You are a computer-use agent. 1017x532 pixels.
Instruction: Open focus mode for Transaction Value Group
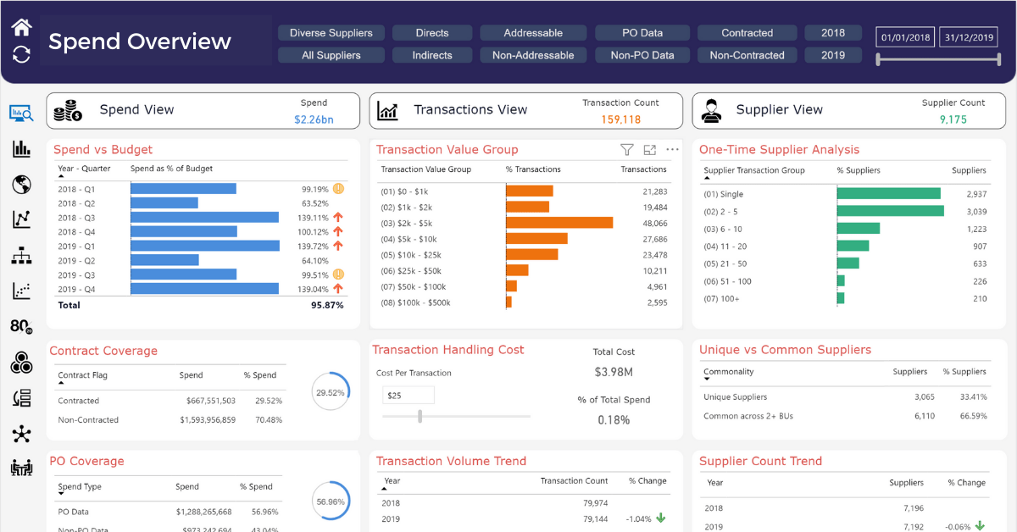point(649,149)
